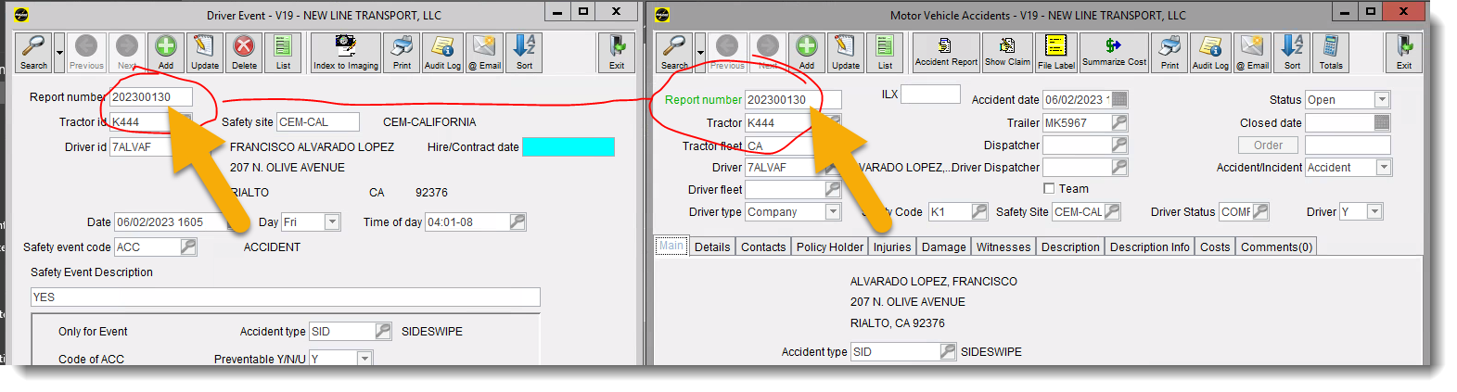Open Index to Imaging in Driver Event

[346, 53]
